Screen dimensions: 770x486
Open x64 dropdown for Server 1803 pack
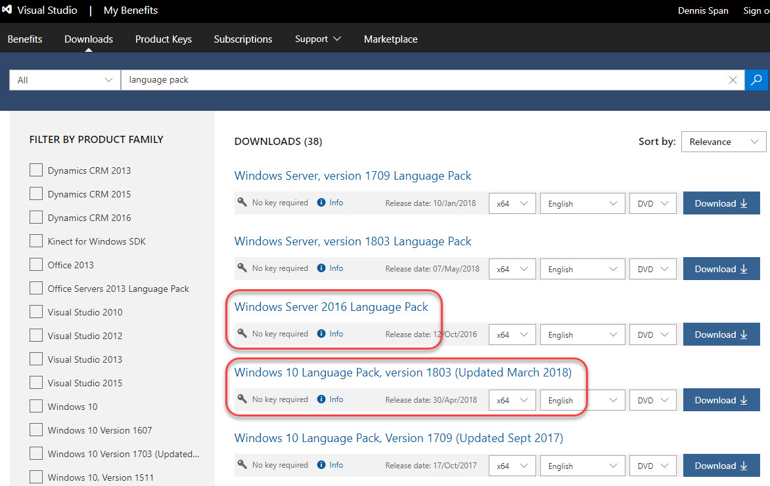click(x=512, y=270)
